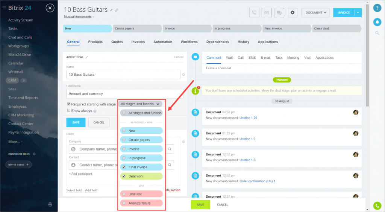Click the green phone dialer icon
This screenshot has width=385, height=212.
377,206
